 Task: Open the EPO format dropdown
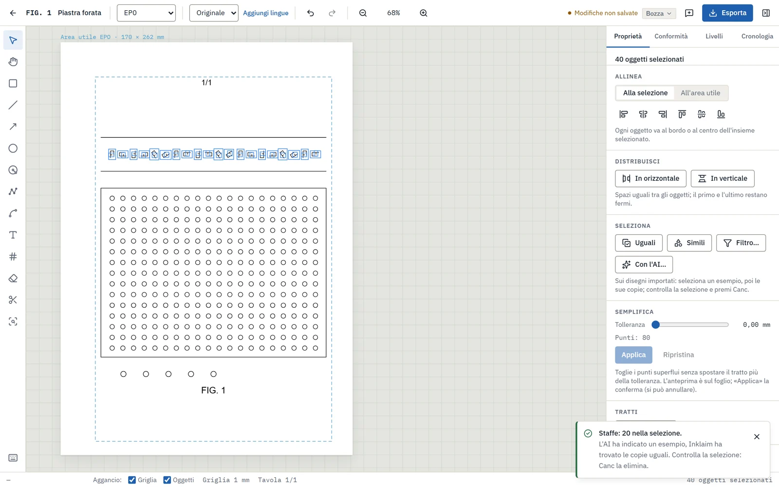pyautogui.click(x=146, y=13)
